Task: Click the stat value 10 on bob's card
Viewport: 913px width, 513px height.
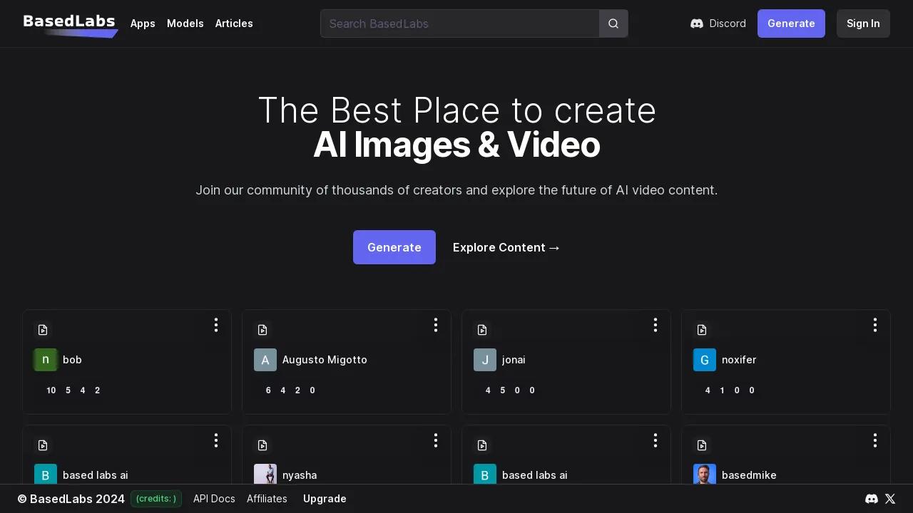Action: tap(51, 390)
